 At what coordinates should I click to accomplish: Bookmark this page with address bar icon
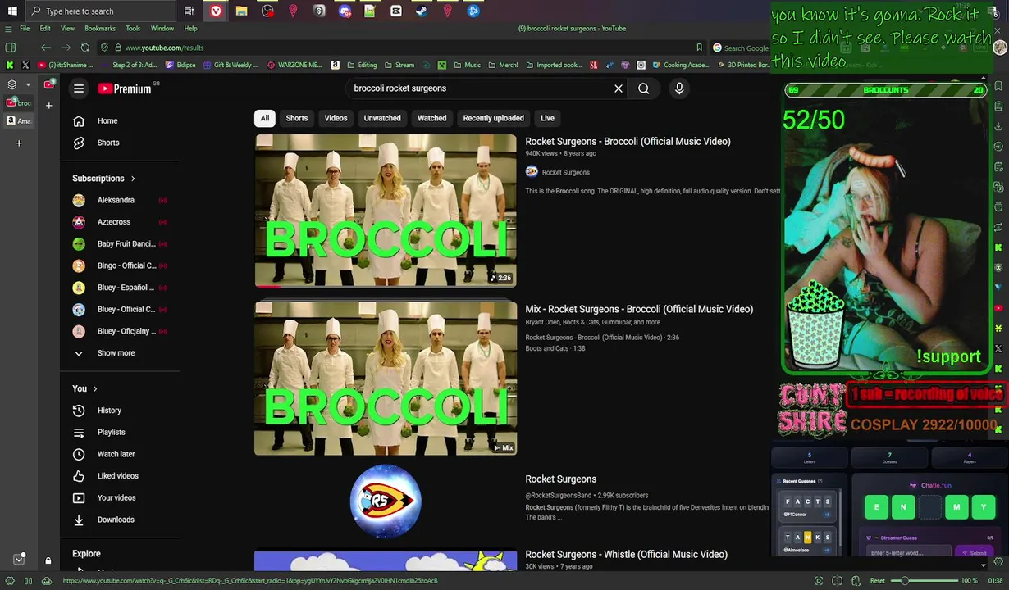click(699, 48)
